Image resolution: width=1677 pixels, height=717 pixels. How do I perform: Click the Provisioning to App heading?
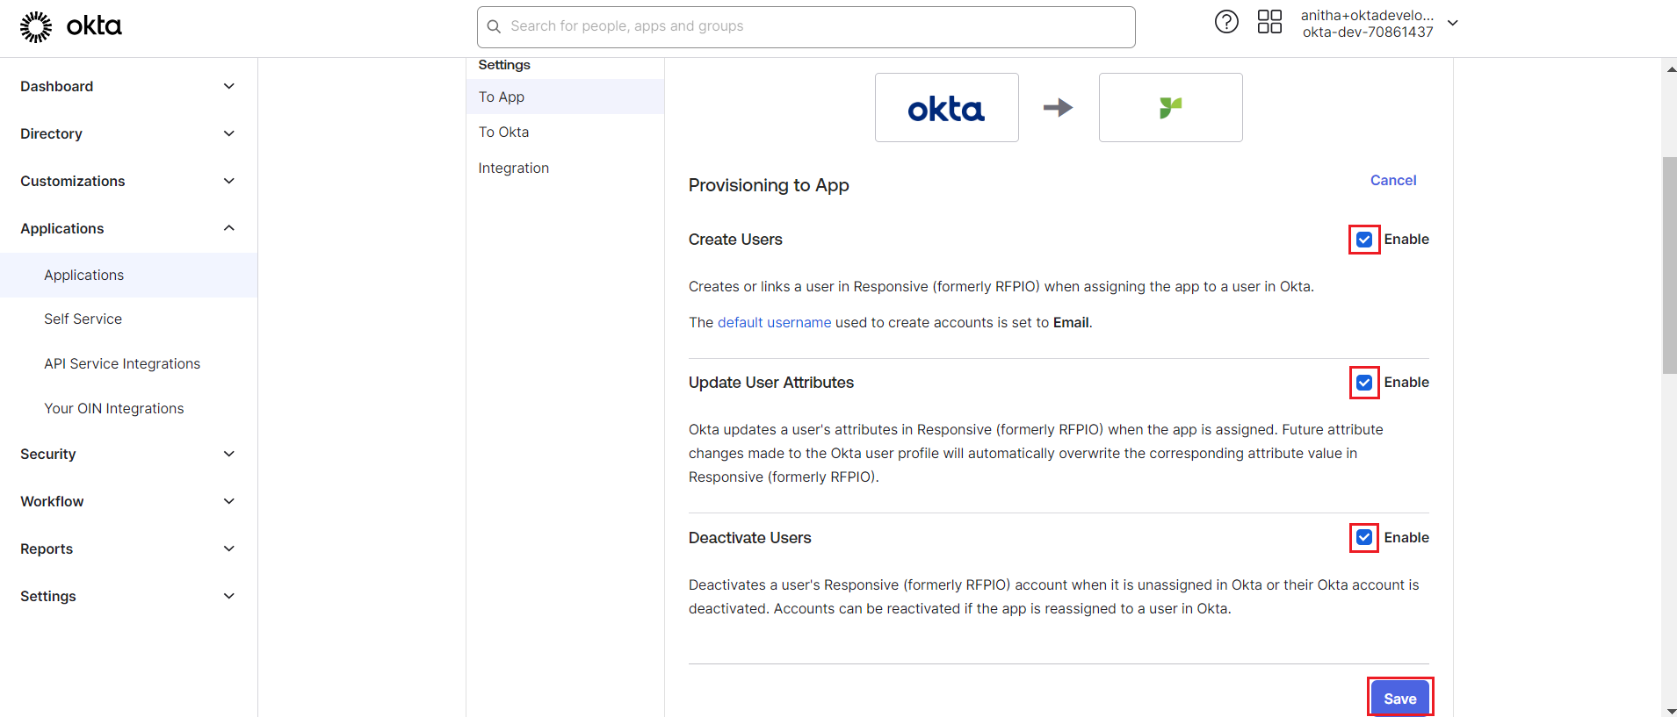click(769, 185)
